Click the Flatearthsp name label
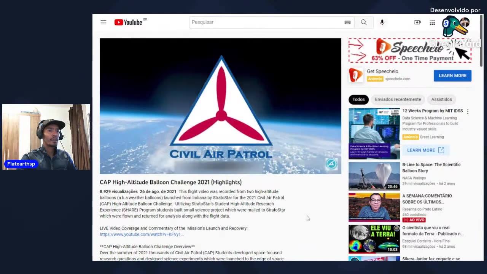The image size is (487, 274). (x=21, y=164)
